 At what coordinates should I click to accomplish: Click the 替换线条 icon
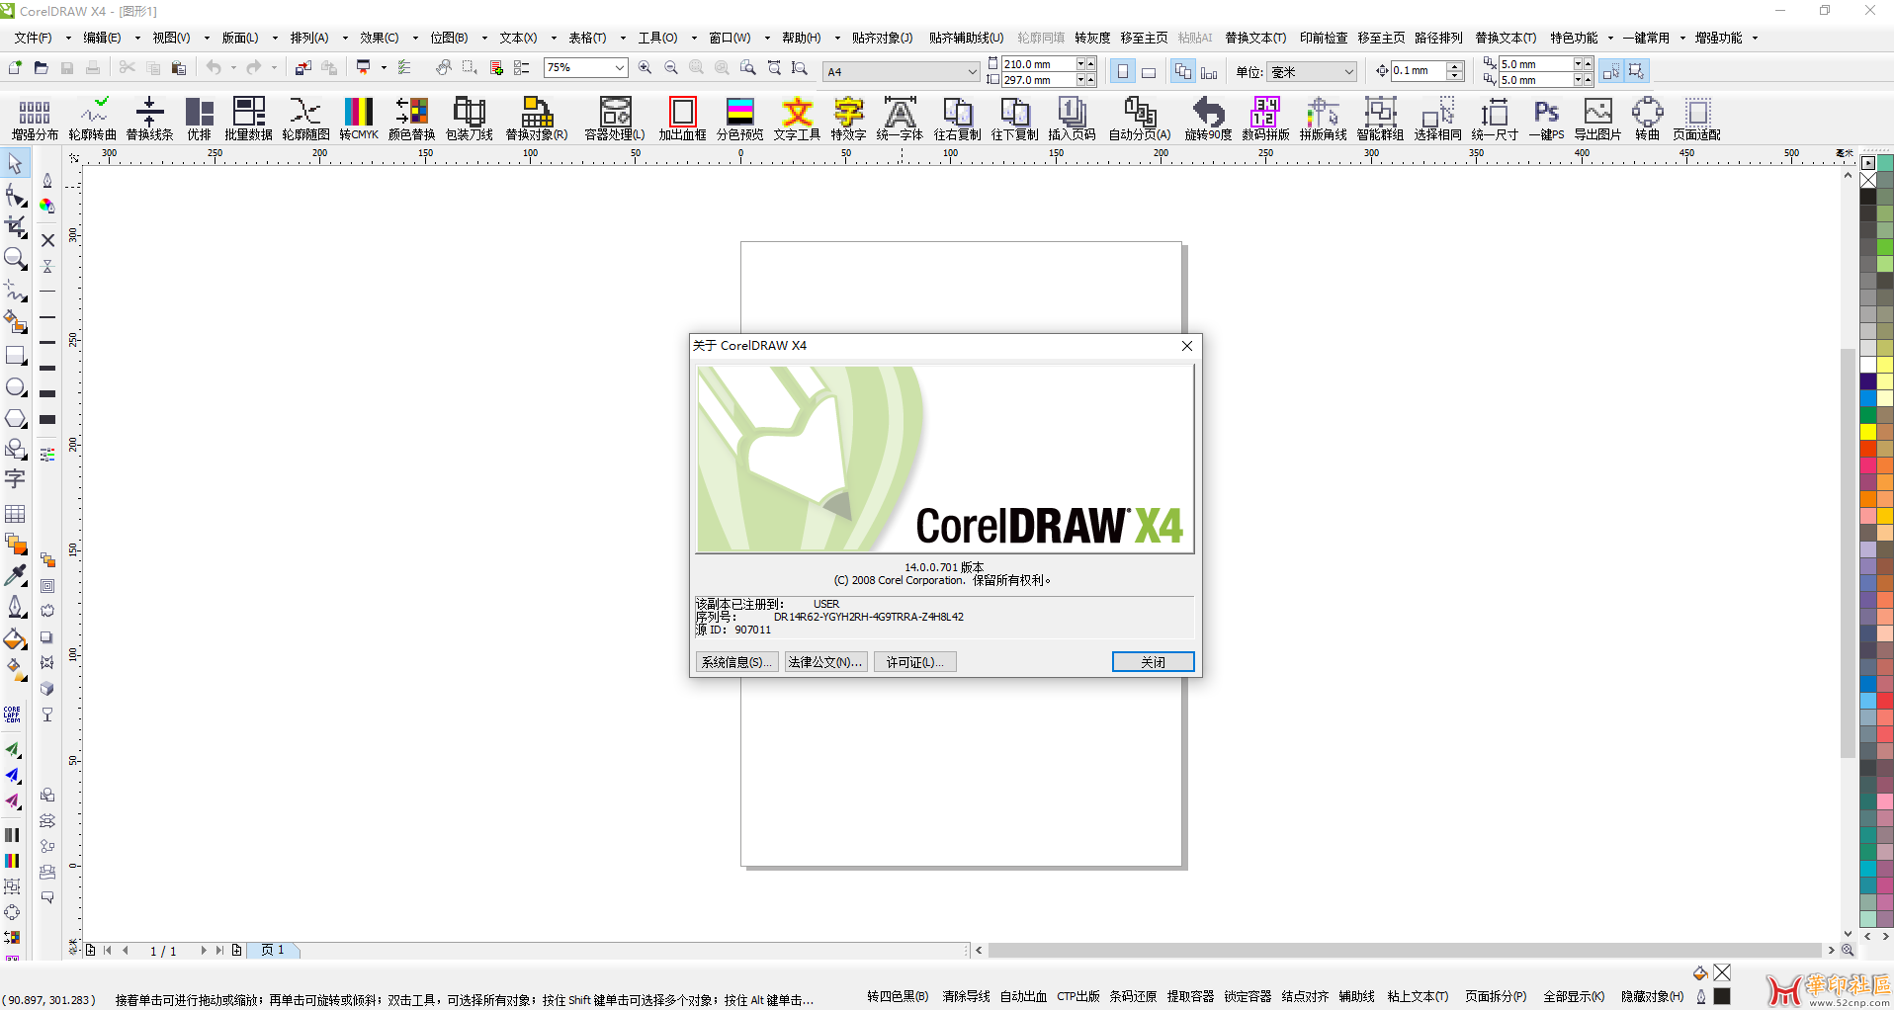pyautogui.click(x=149, y=119)
